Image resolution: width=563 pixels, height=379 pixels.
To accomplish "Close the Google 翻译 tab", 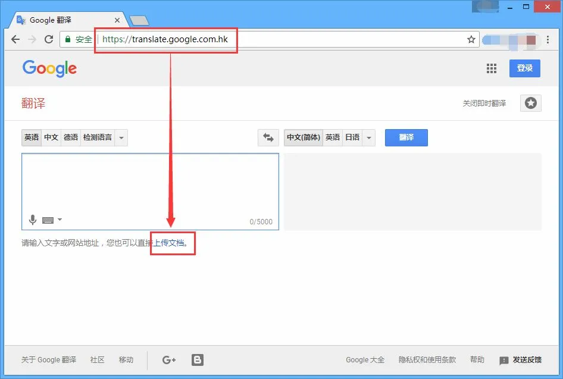I will pos(117,20).
